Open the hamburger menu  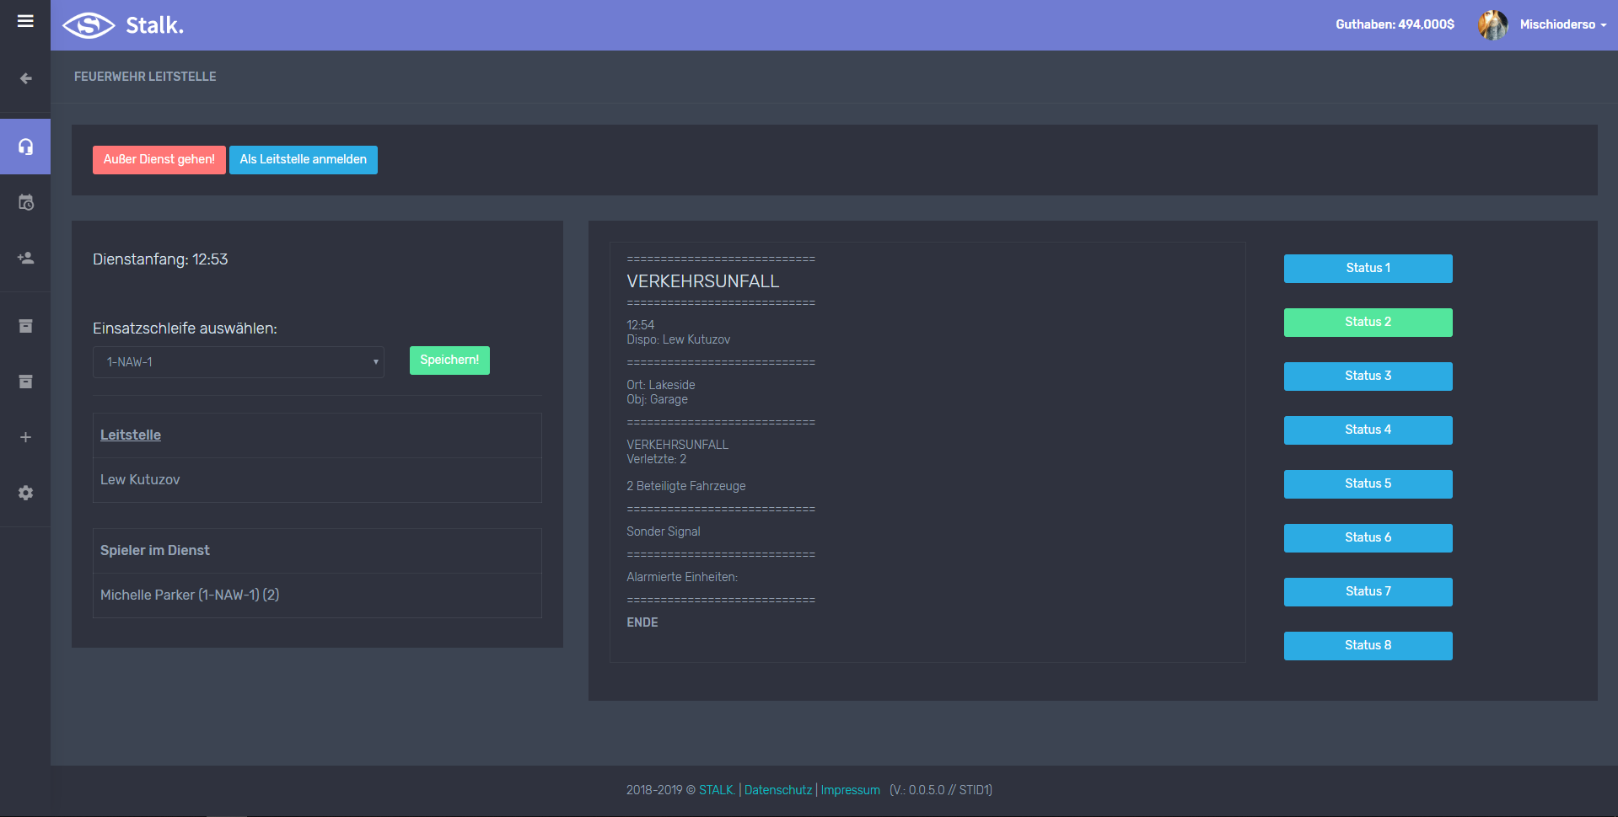click(25, 21)
